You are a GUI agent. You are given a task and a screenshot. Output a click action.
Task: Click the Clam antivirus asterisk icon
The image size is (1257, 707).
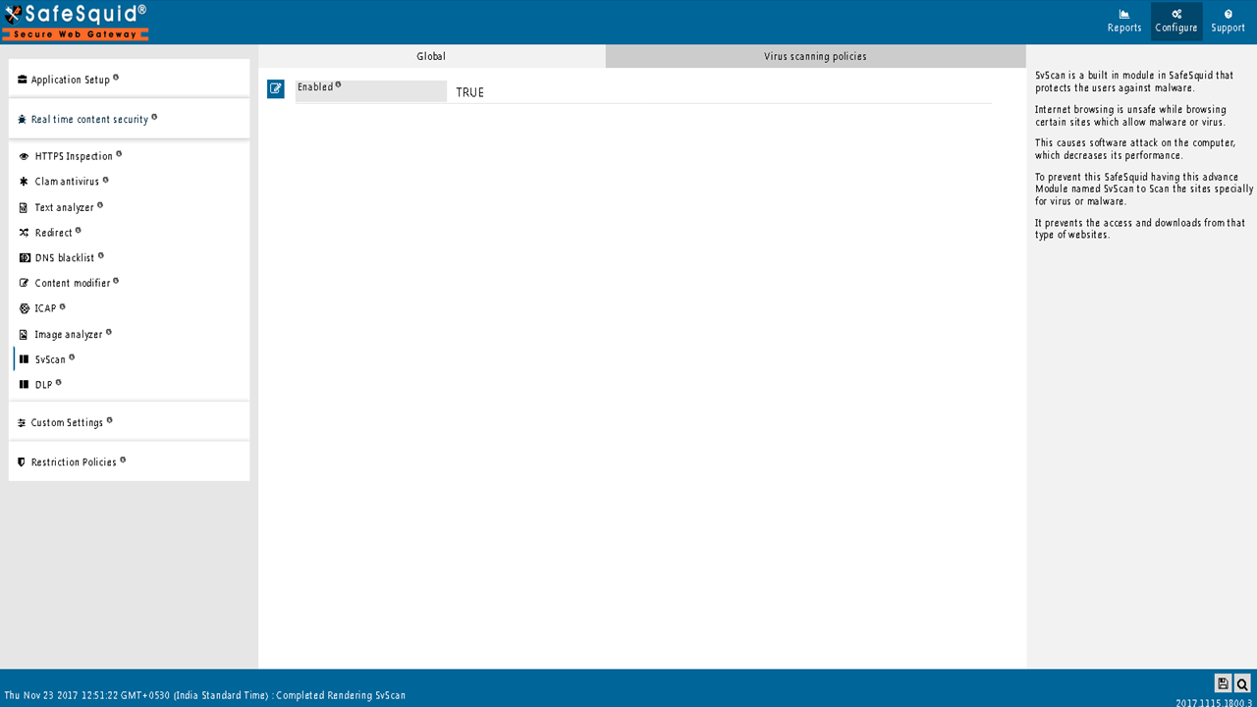25,182
